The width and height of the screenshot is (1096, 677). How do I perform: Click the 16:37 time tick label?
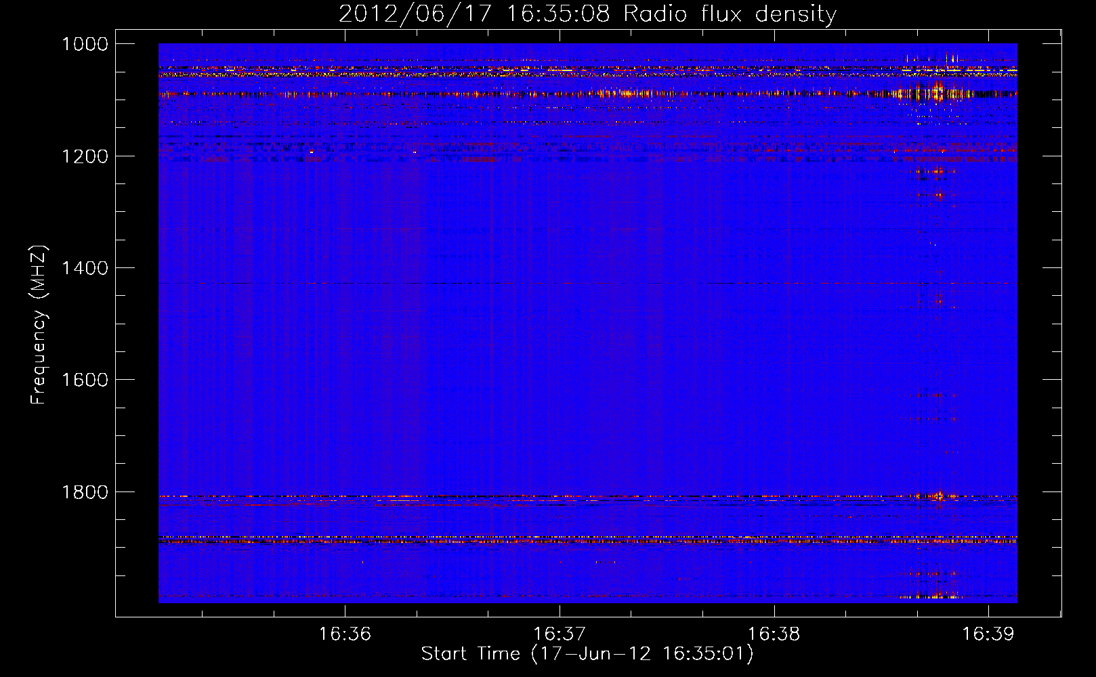click(x=560, y=634)
